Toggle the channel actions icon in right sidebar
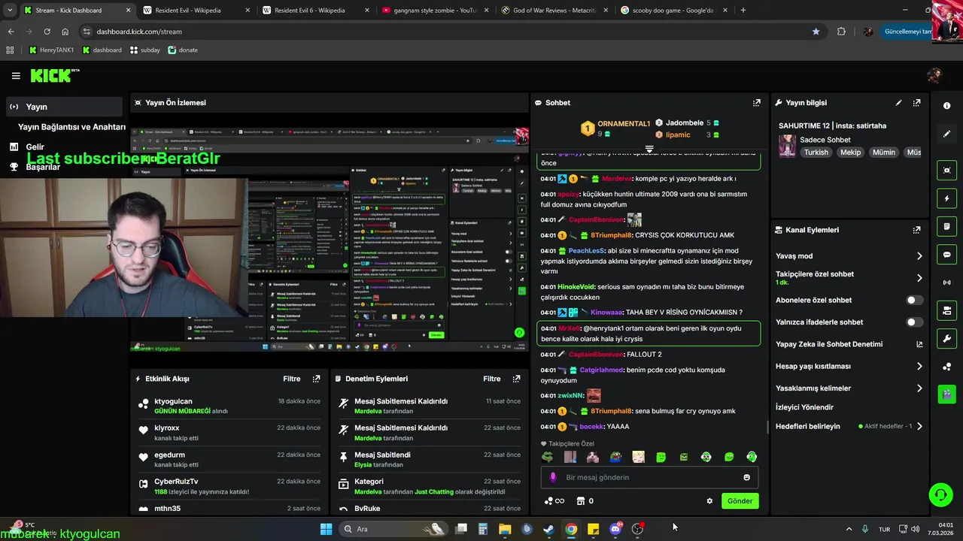The image size is (963, 541). point(946,310)
